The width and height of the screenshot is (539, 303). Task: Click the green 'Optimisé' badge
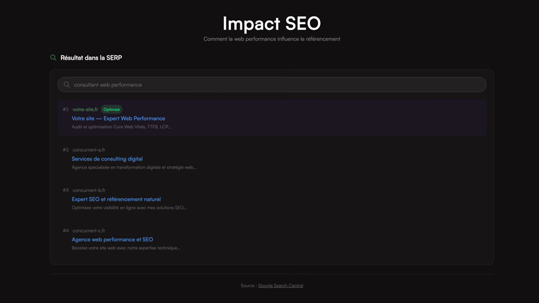tap(112, 109)
